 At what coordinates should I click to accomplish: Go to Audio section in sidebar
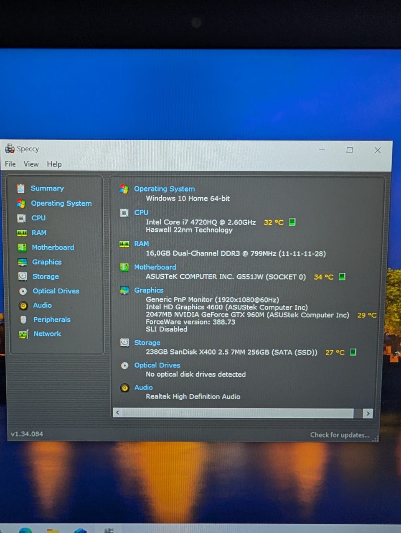43,306
